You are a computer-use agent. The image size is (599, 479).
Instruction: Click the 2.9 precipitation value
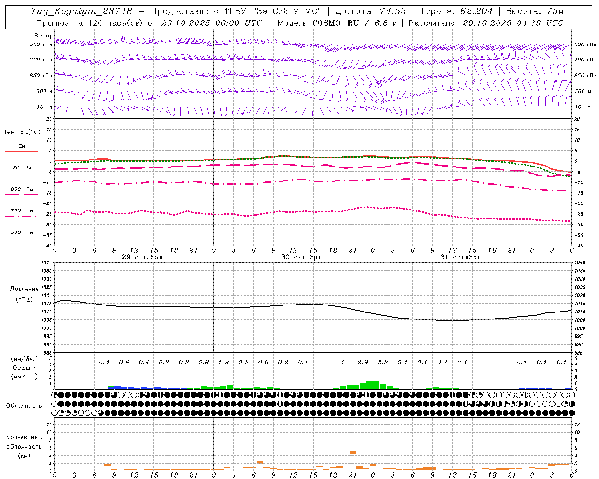click(363, 363)
